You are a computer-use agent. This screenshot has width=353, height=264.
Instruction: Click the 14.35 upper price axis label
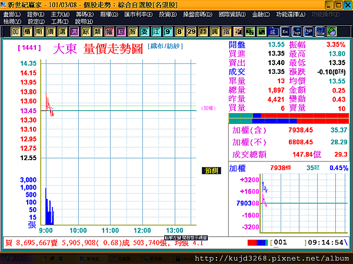click(x=28, y=63)
